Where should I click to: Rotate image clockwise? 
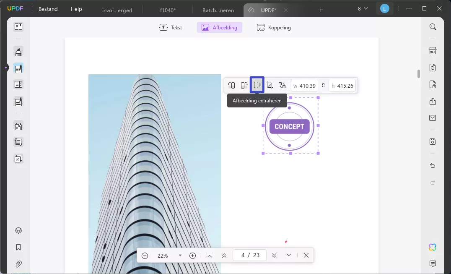coord(244,85)
